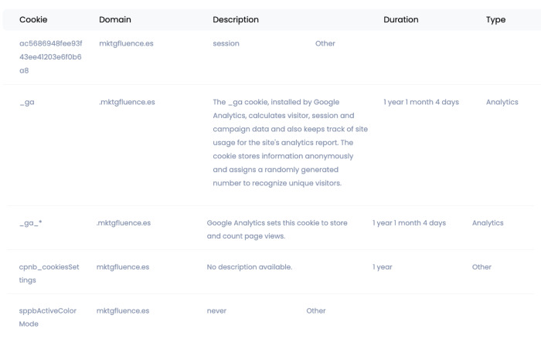Click the Analytics type in the _ga row

point(502,102)
